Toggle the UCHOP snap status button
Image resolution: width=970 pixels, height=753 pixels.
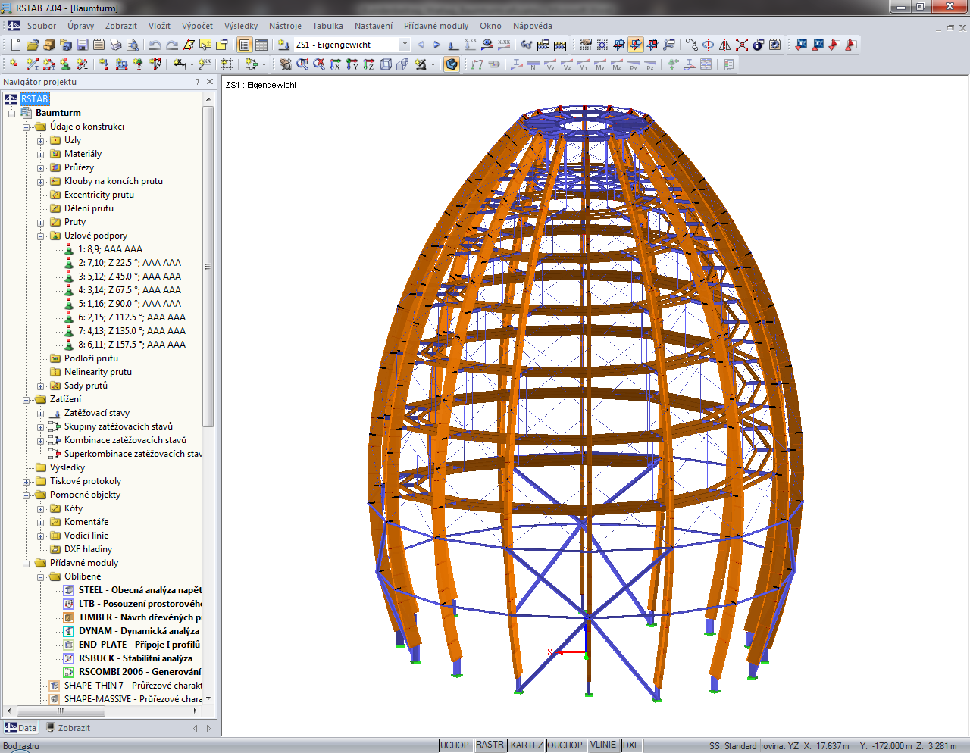click(455, 745)
